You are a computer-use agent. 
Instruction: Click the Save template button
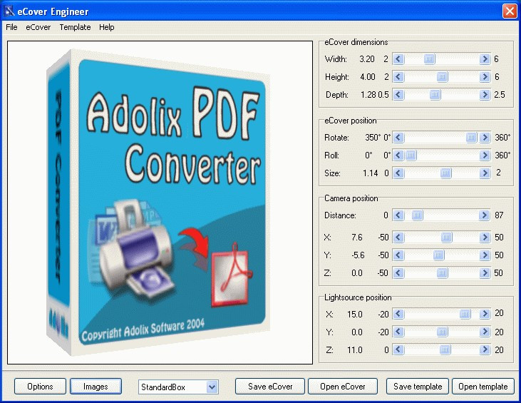pyautogui.click(x=418, y=387)
